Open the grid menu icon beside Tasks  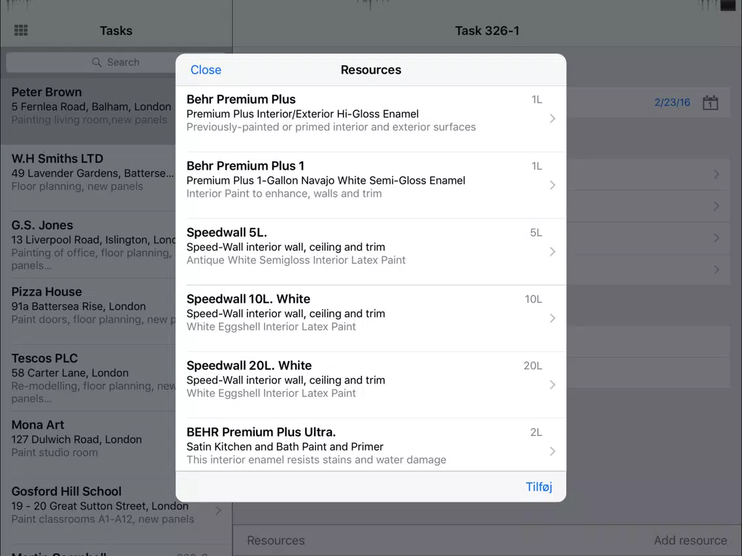[21, 31]
